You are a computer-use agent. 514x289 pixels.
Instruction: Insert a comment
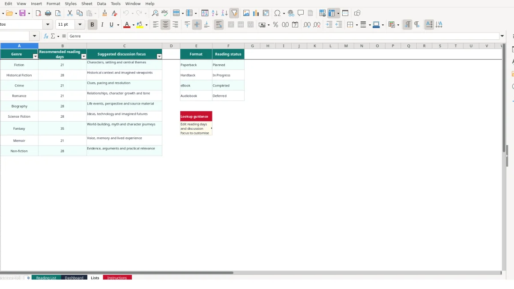301,13
